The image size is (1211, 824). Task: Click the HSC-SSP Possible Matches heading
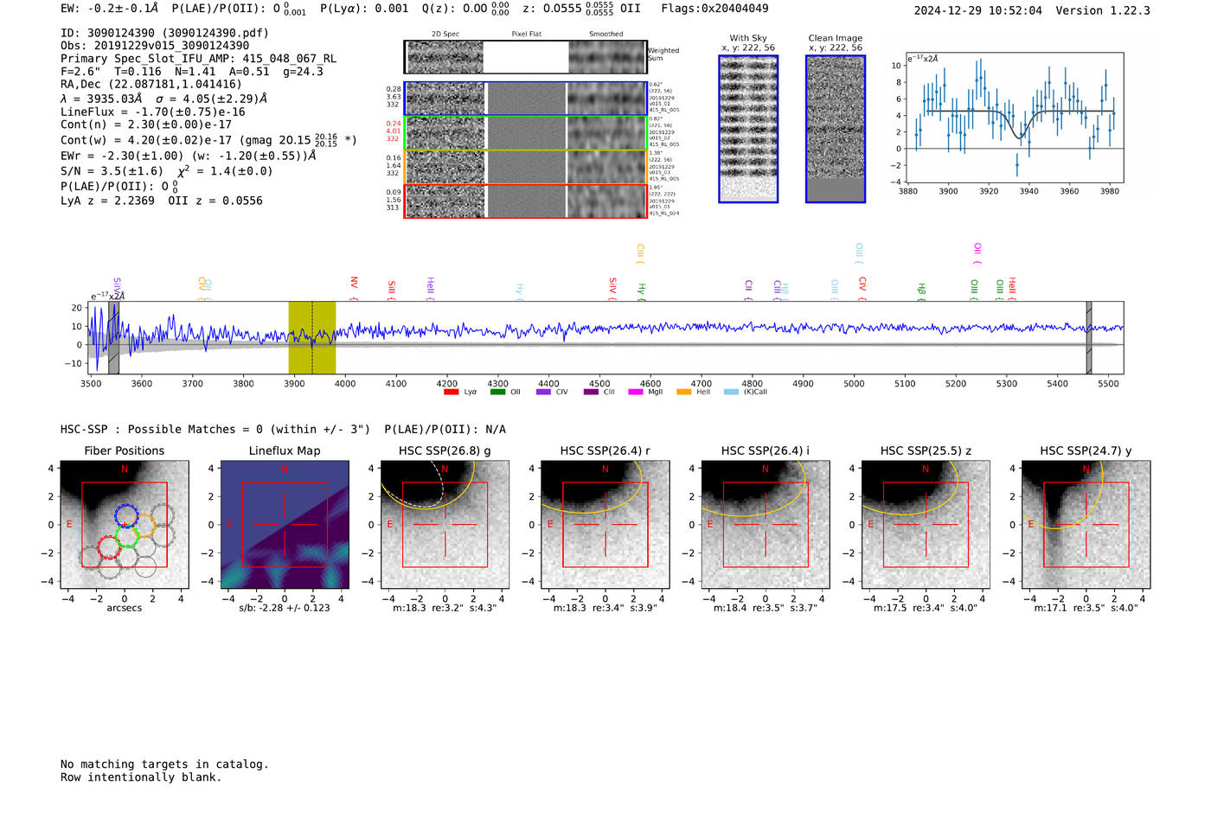tap(283, 430)
